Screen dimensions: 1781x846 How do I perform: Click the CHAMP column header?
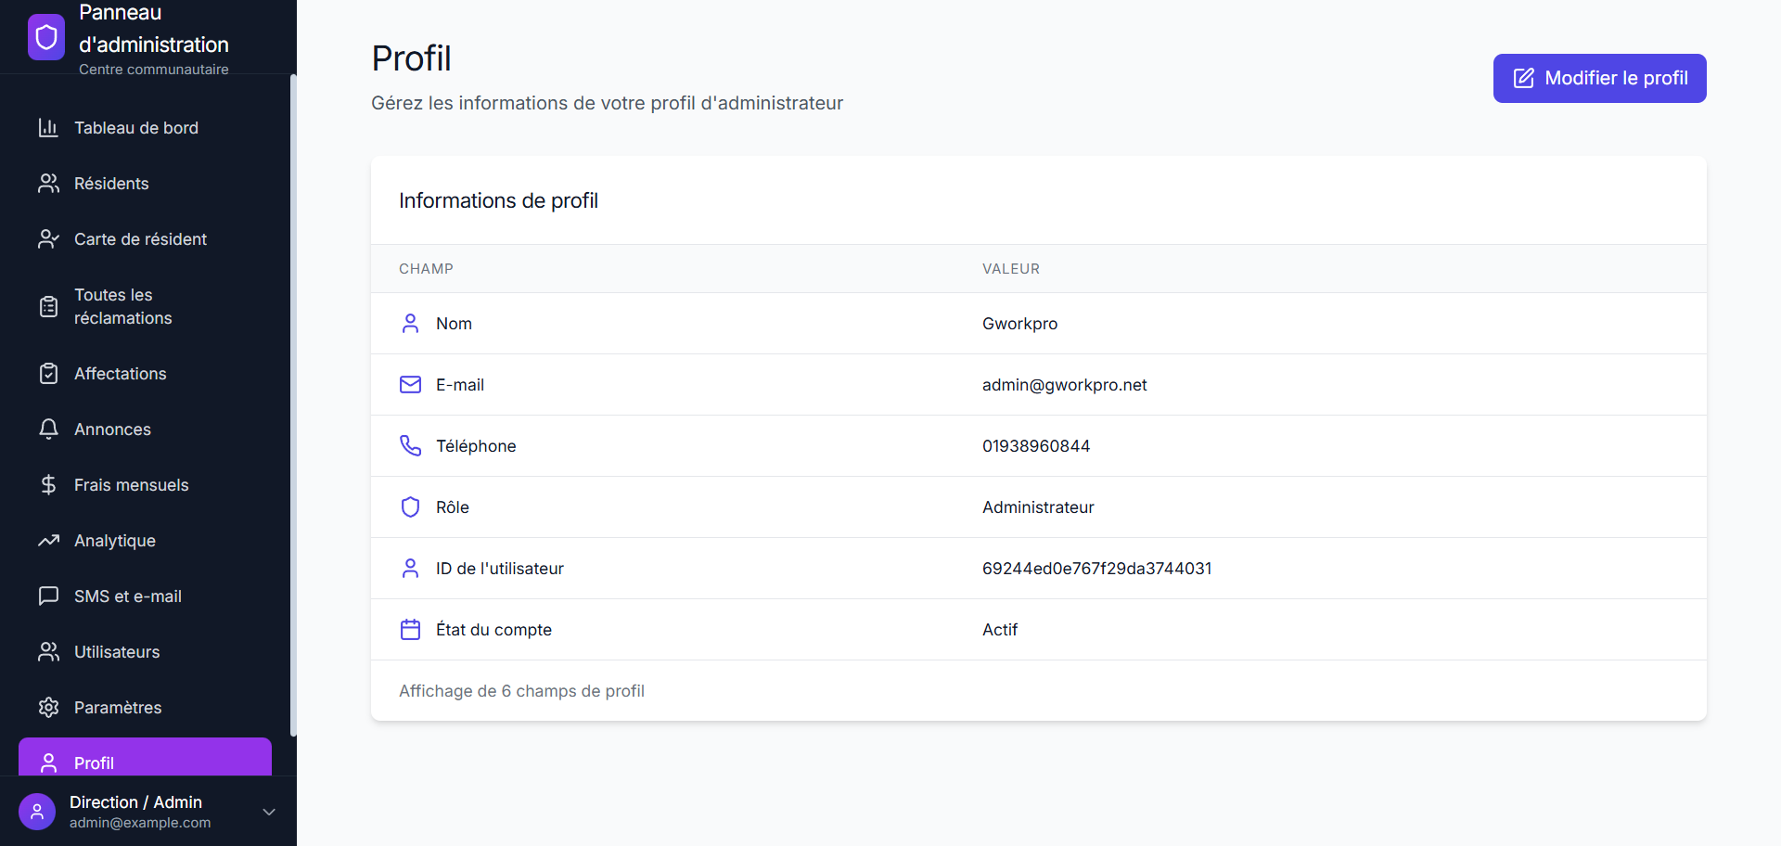click(426, 268)
